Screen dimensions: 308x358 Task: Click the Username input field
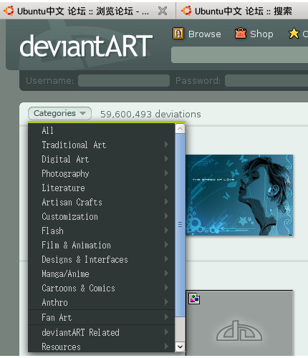pyautogui.click(x=124, y=81)
